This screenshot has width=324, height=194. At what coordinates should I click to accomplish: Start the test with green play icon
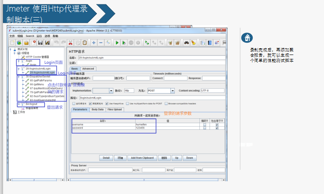click(x=117, y=43)
